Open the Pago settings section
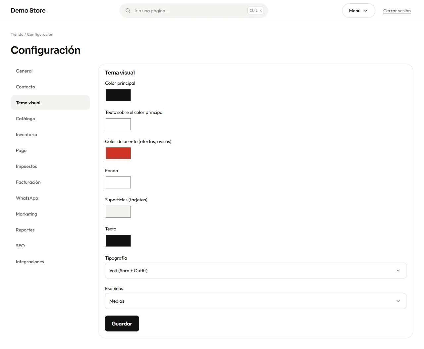The image size is (424, 349). (x=50, y=150)
